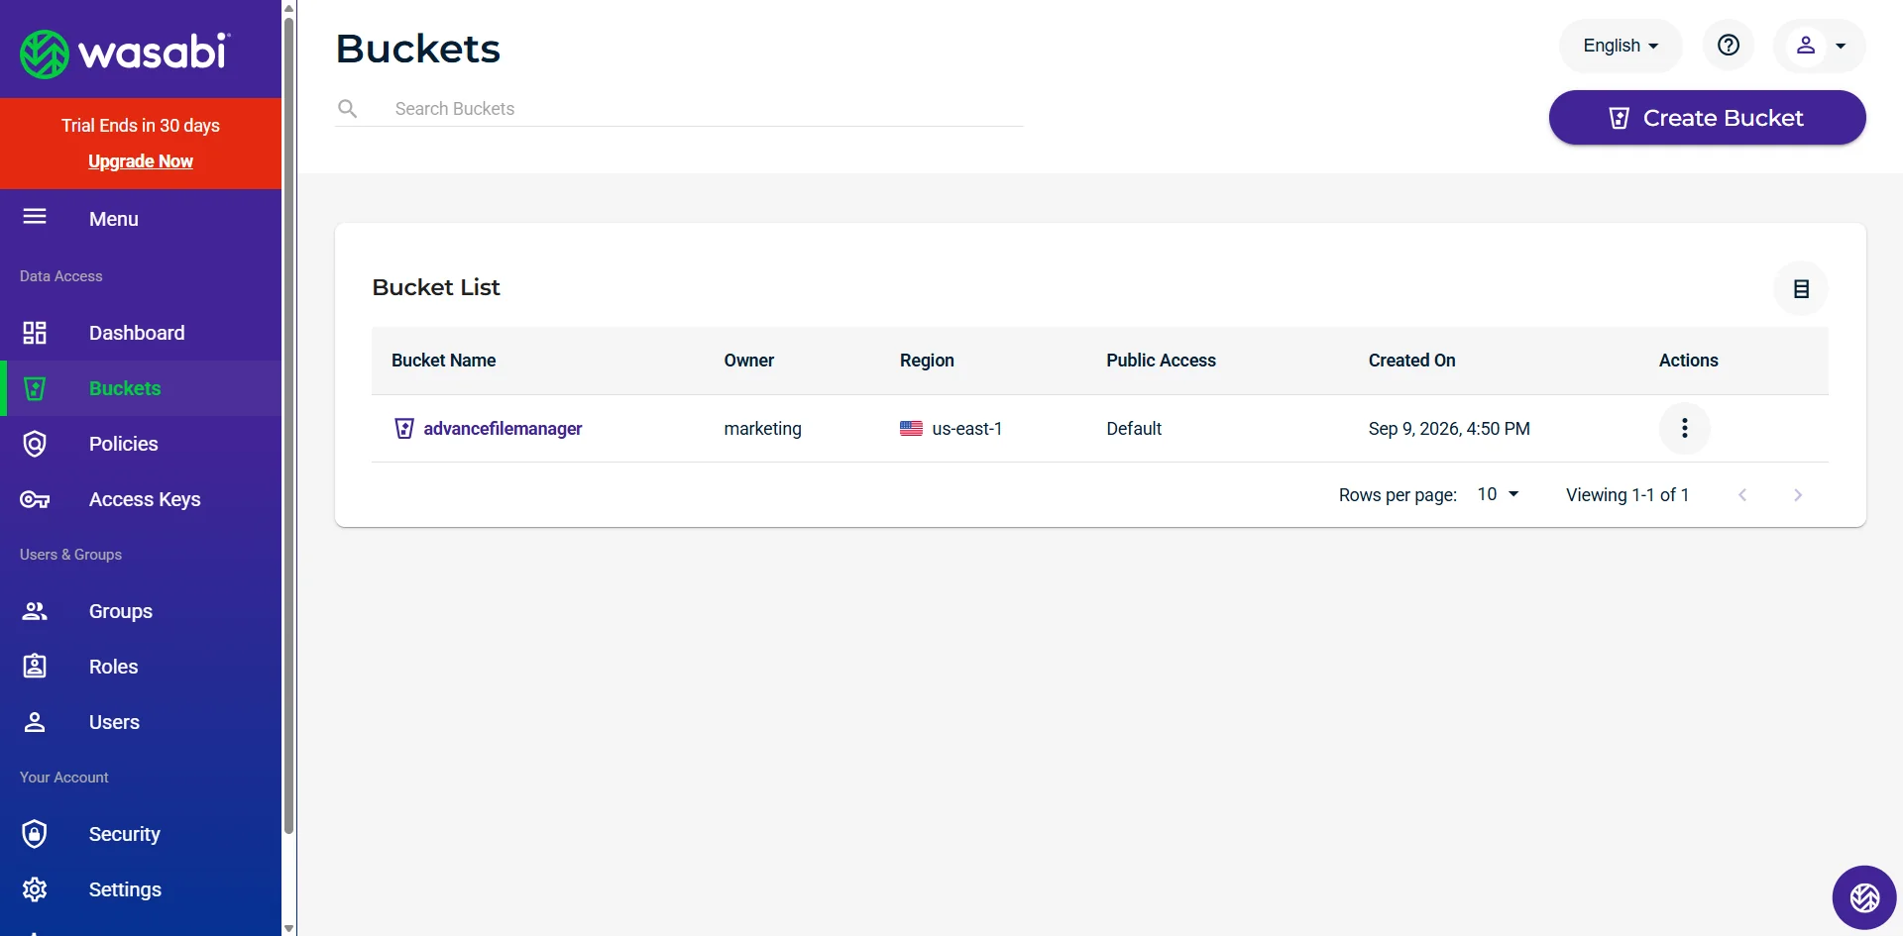Go to the next page arrow
The image size is (1903, 936).
coord(1798,494)
